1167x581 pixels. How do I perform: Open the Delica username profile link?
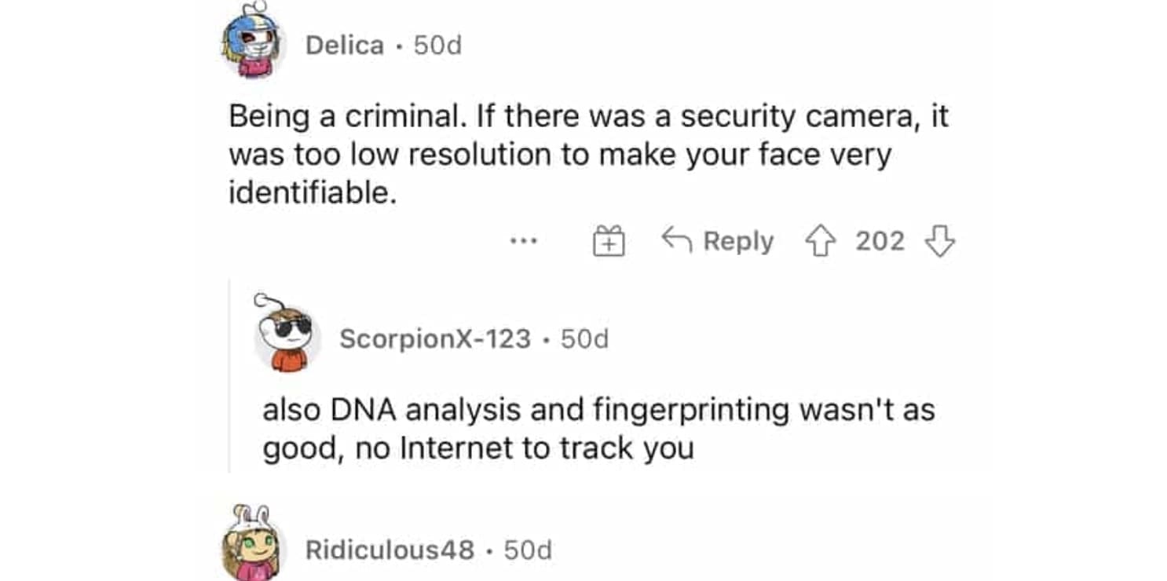[344, 46]
